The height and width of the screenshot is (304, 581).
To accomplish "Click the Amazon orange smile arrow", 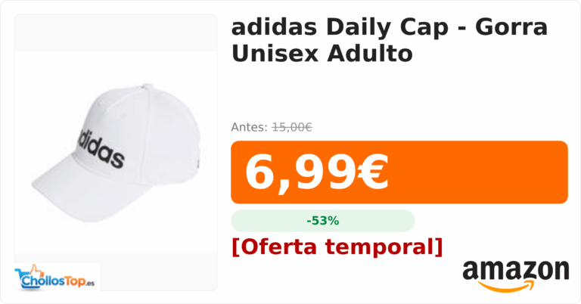I will 507,286.
